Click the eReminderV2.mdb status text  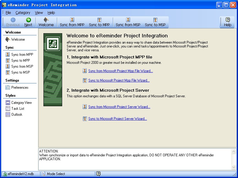tap(21, 174)
